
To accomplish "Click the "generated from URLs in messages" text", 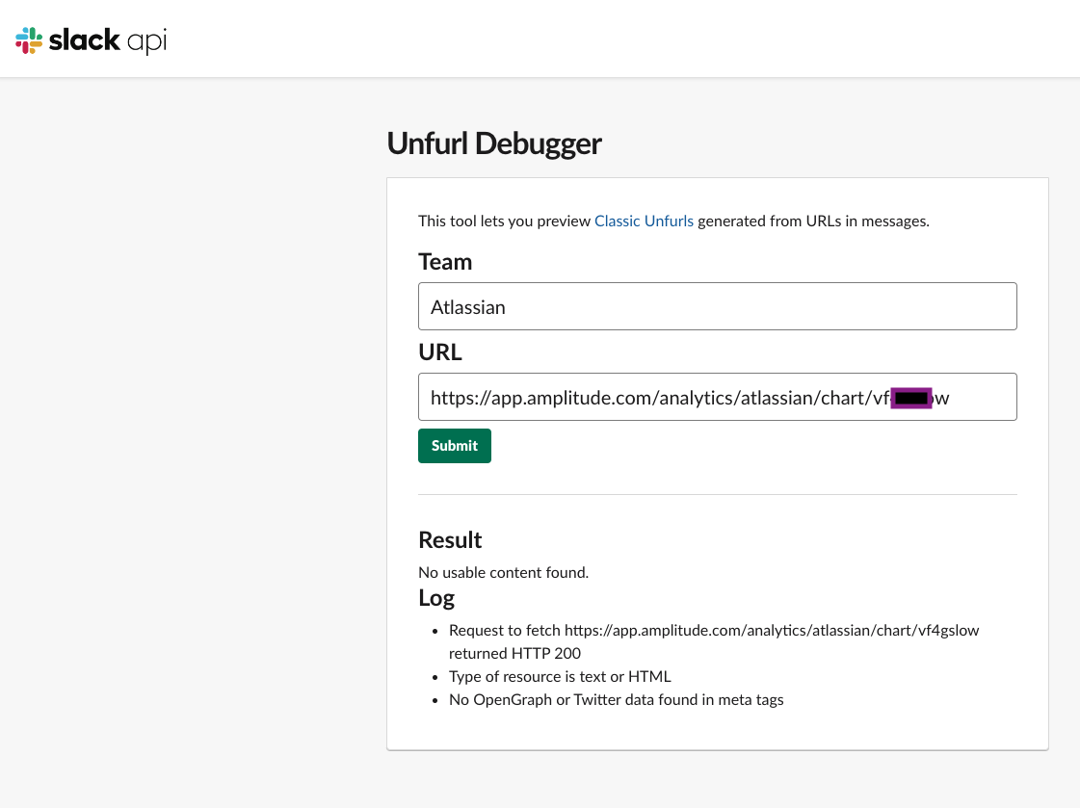I will click(x=813, y=221).
